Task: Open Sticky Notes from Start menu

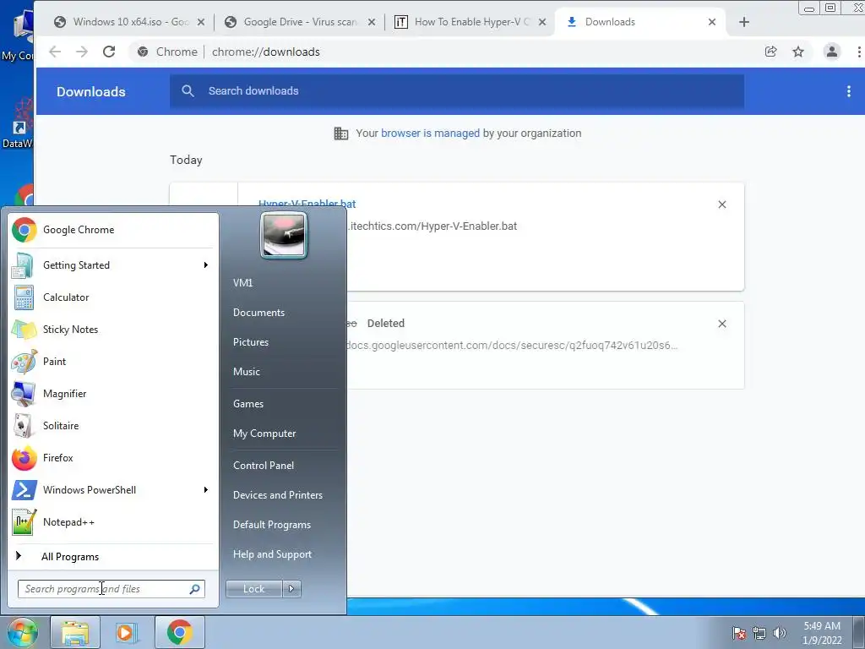Action: tap(112, 329)
